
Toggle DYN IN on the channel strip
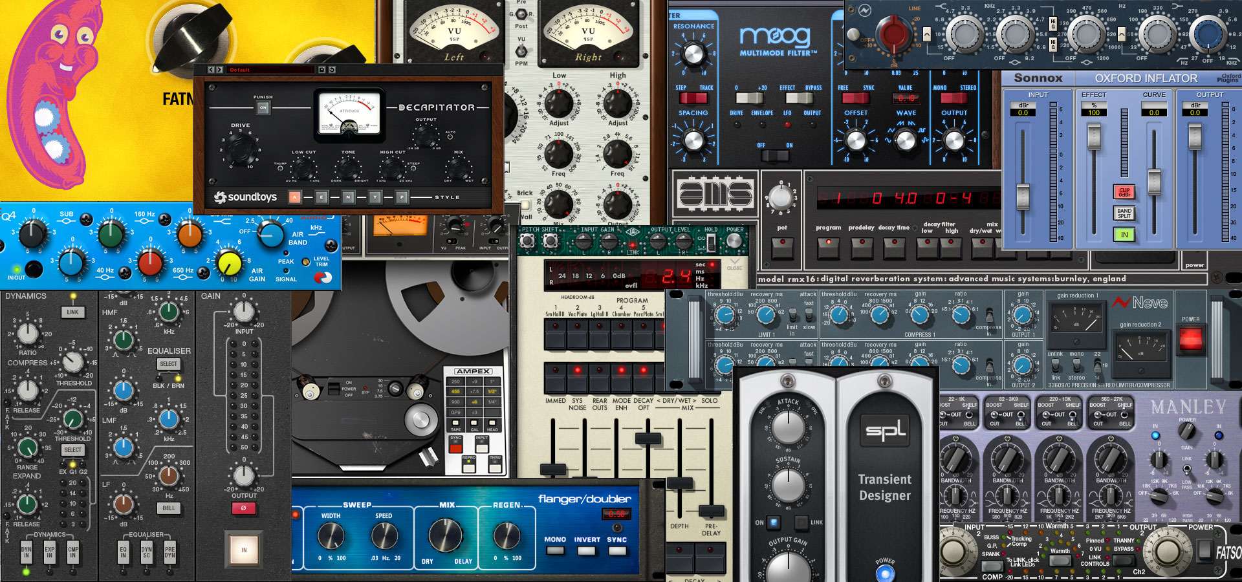point(26,552)
